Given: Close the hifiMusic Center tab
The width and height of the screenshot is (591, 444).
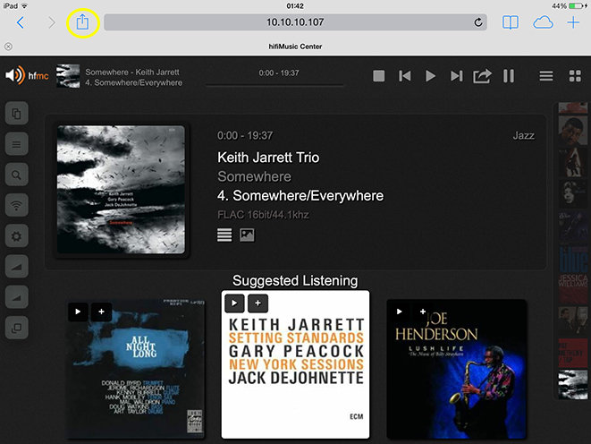Looking at the screenshot, I should tap(8, 47).
